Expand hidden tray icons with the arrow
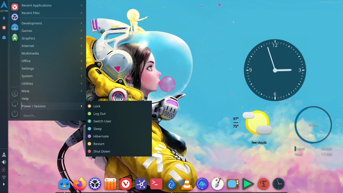 pyautogui.click(x=4, y=184)
